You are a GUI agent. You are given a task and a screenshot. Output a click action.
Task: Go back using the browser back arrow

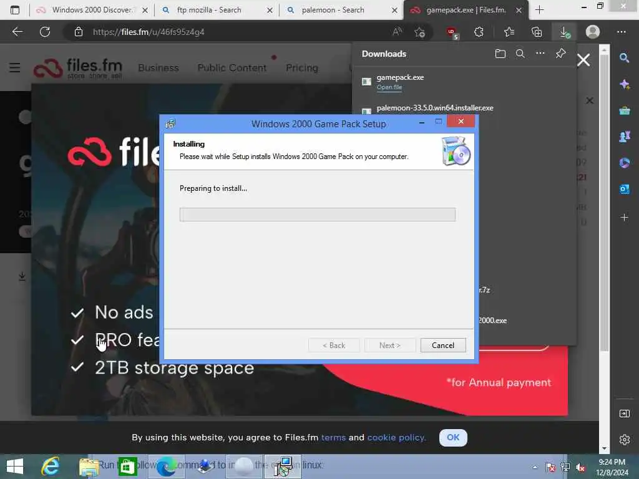(x=17, y=32)
